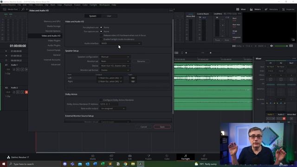Switch to the User tab
The width and height of the screenshot is (297, 167).
pyautogui.click(x=109, y=16)
